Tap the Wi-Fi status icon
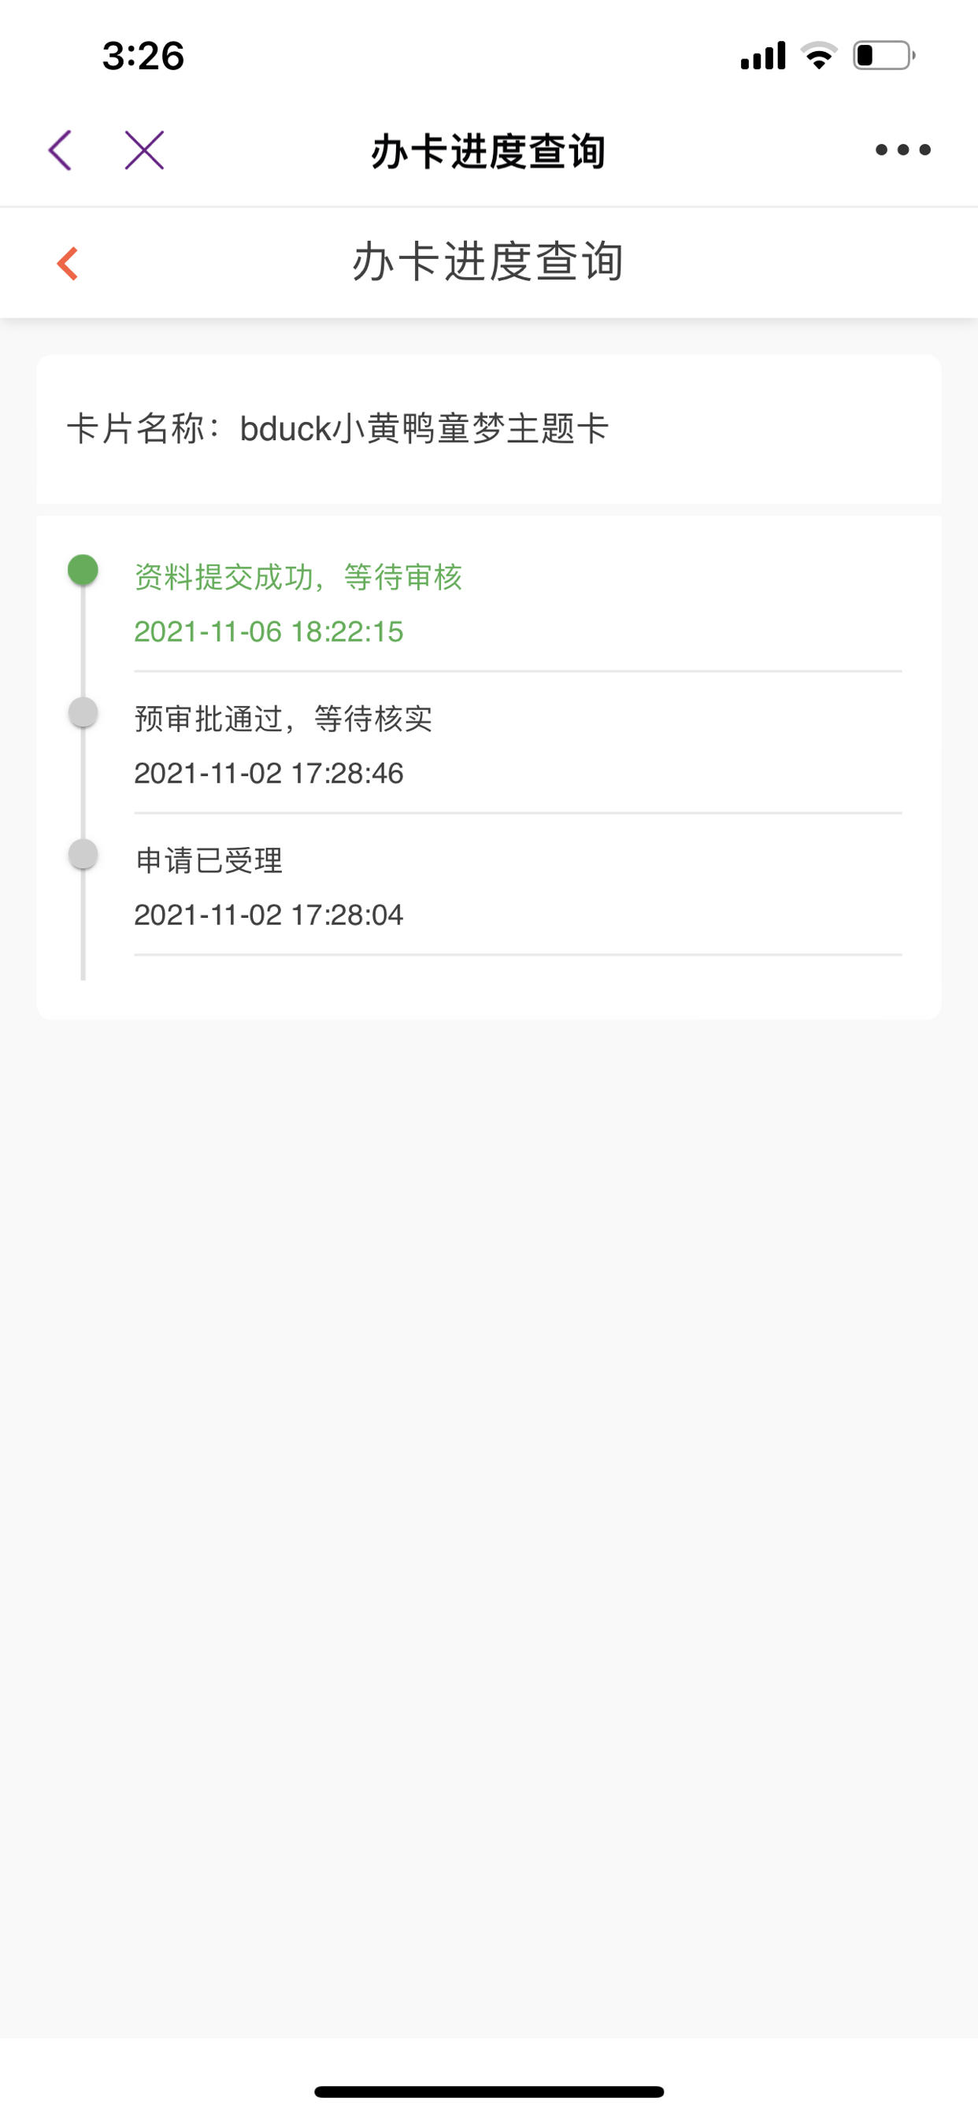This screenshot has width=978, height=2116. (x=819, y=55)
